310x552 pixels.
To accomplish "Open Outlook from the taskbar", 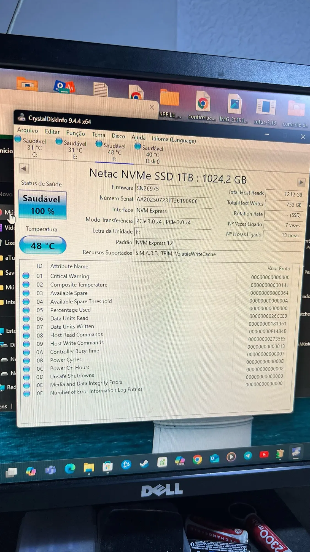I will click(x=214, y=458).
